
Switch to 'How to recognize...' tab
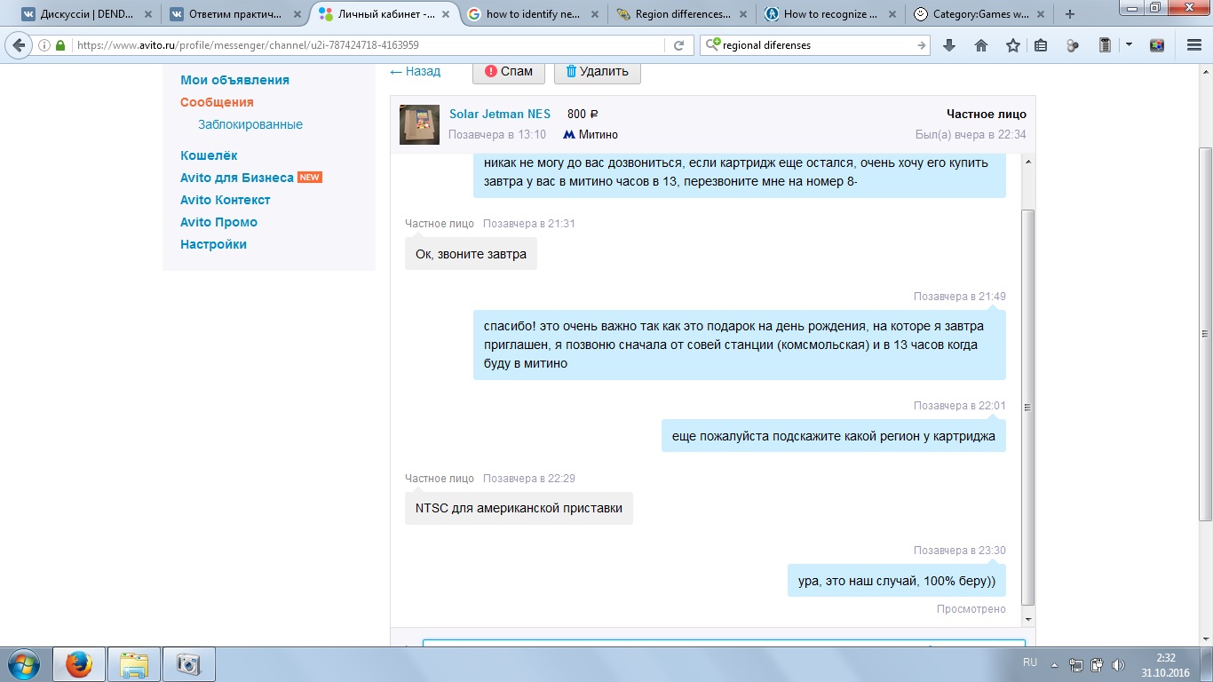point(829,14)
